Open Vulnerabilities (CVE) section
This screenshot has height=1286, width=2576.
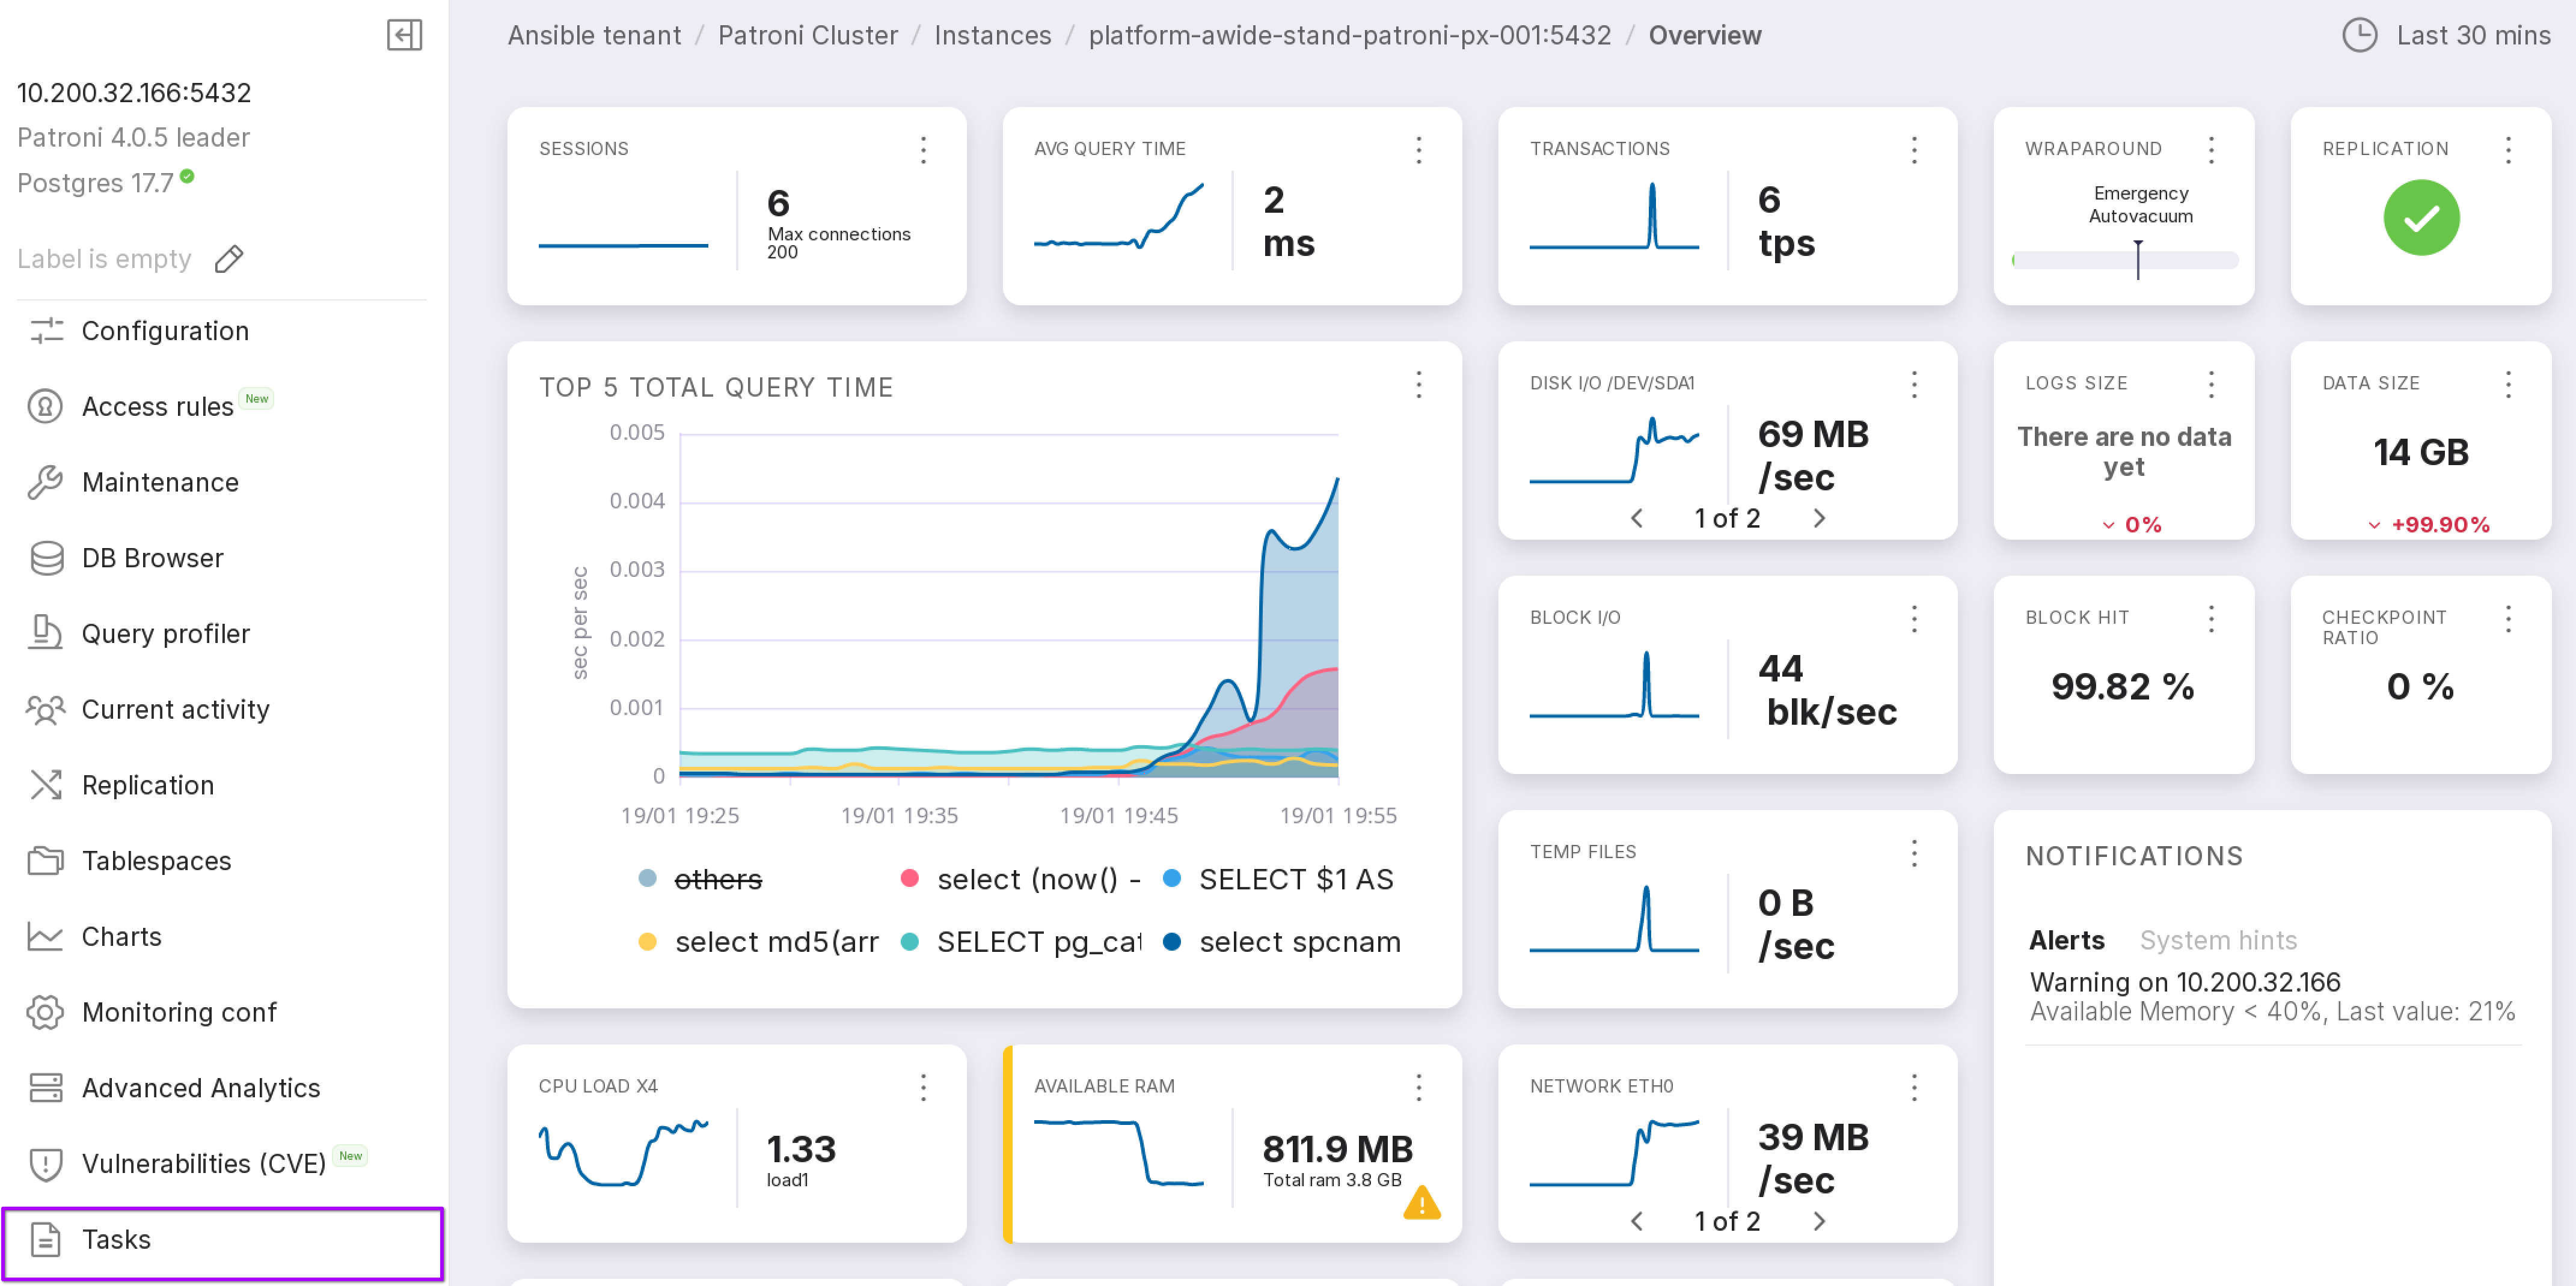203,1163
